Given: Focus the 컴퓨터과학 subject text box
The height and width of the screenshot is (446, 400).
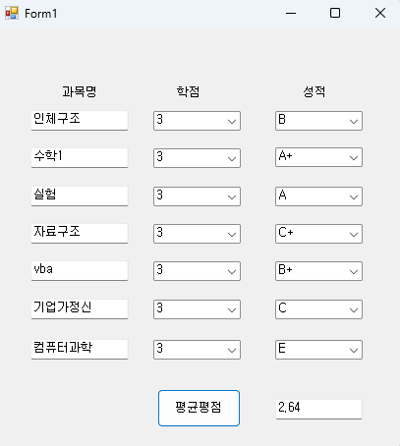Looking at the screenshot, I should click(80, 350).
